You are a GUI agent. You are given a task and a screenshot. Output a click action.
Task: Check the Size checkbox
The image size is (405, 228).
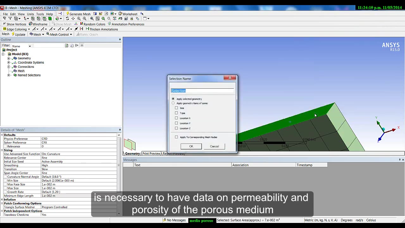coord(177,108)
